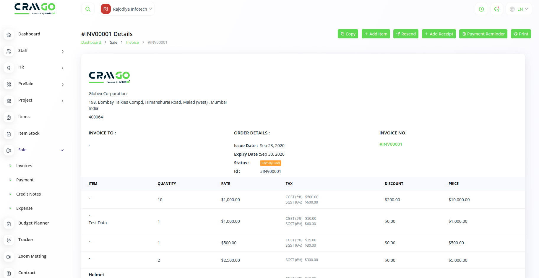Image resolution: width=539 pixels, height=278 pixels.
Task: Click the HR plug icon
Action: click(x=9, y=68)
